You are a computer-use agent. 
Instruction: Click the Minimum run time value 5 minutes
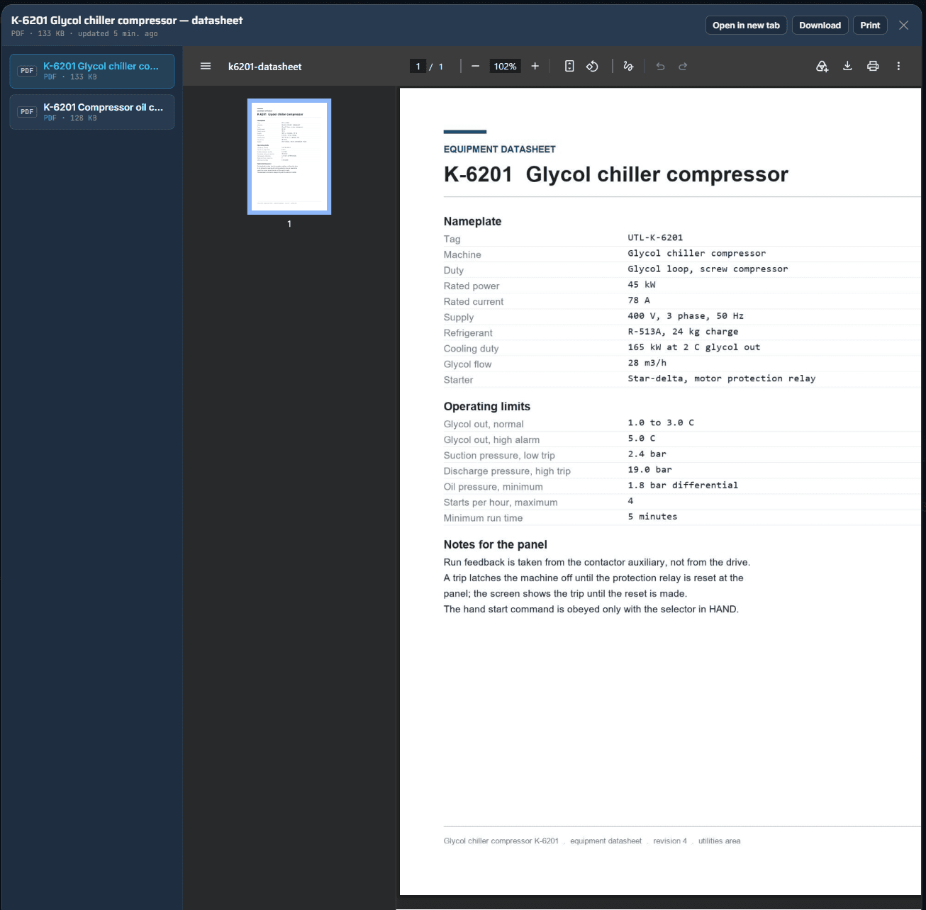652,516
